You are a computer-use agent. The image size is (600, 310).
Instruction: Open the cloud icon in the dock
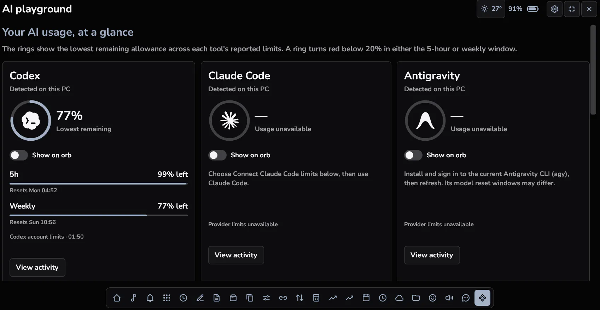399,298
